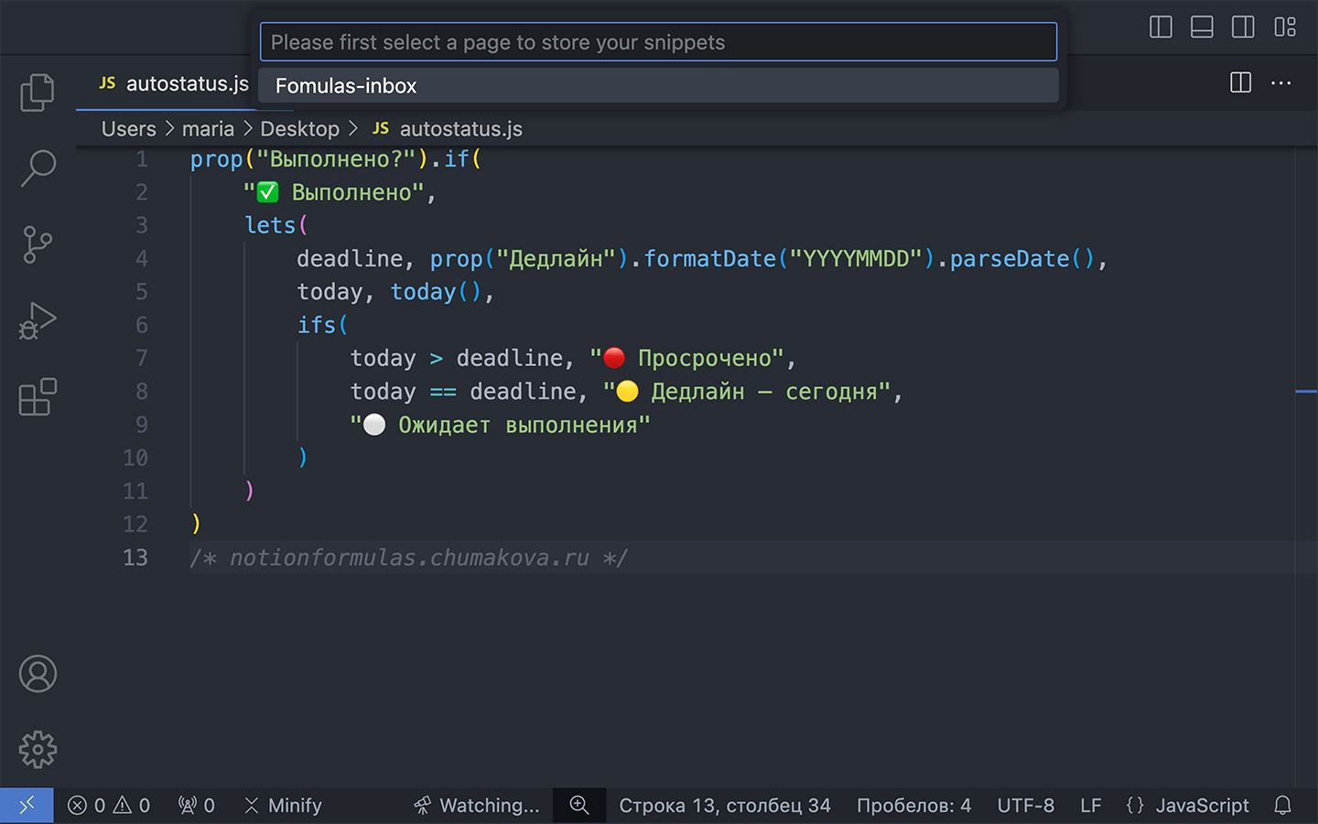Click the ports forwarded indicator showing 0

(197, 806)
